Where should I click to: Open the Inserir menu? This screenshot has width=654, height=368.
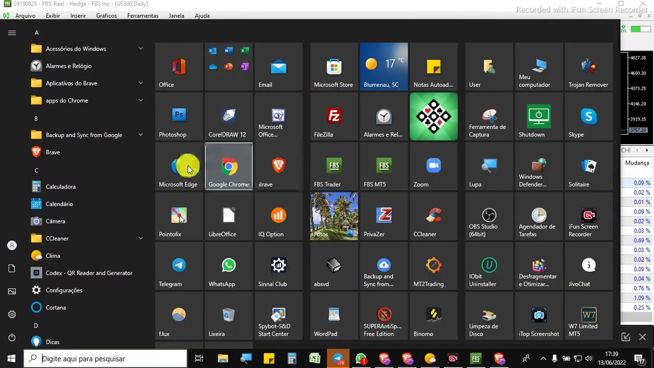(x=78, y=16)
